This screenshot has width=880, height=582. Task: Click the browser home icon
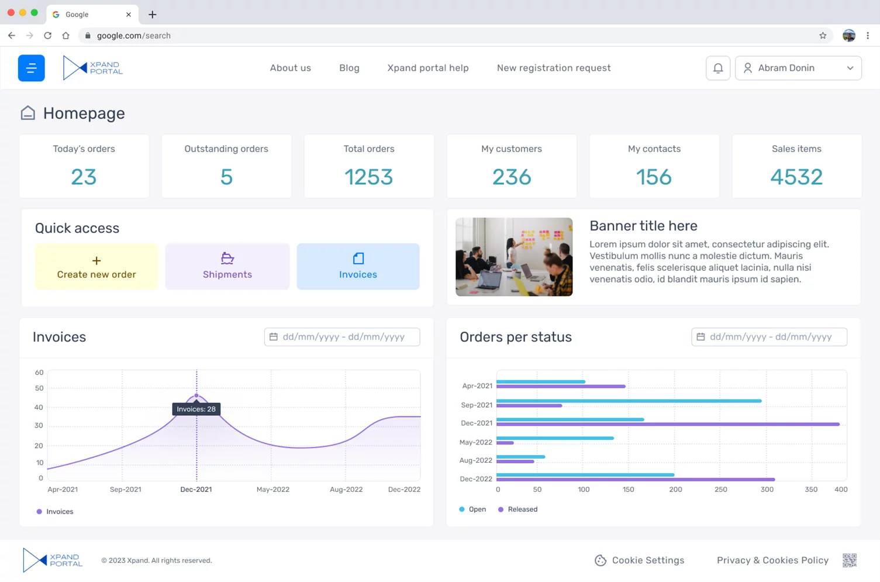(x=65, y=36)
